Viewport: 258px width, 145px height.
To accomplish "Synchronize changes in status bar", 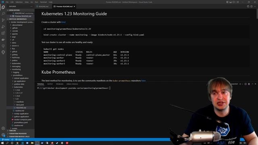I will [12, 140].
